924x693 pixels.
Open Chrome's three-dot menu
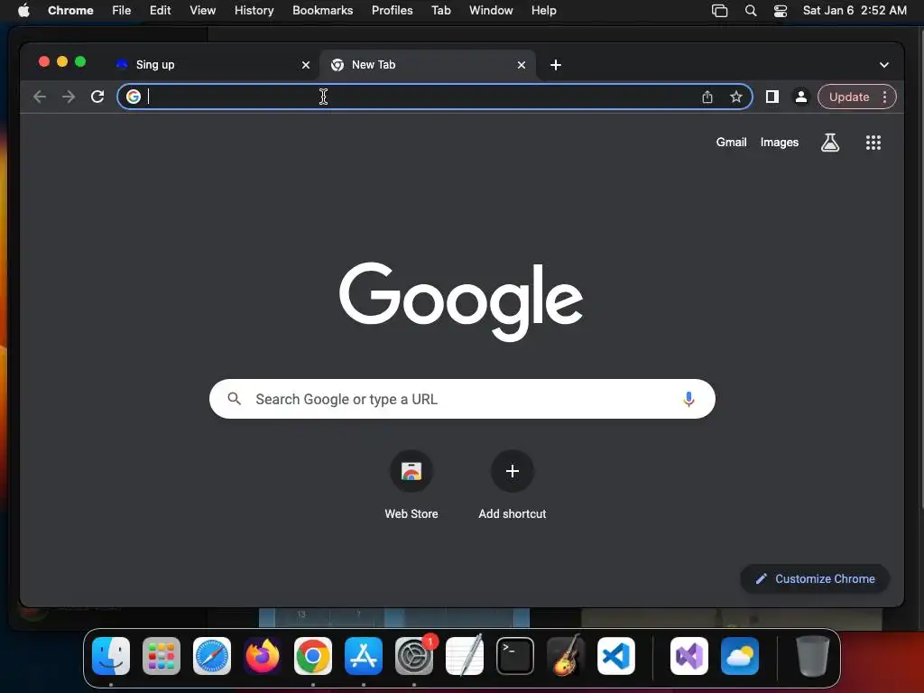pos(884,97)
